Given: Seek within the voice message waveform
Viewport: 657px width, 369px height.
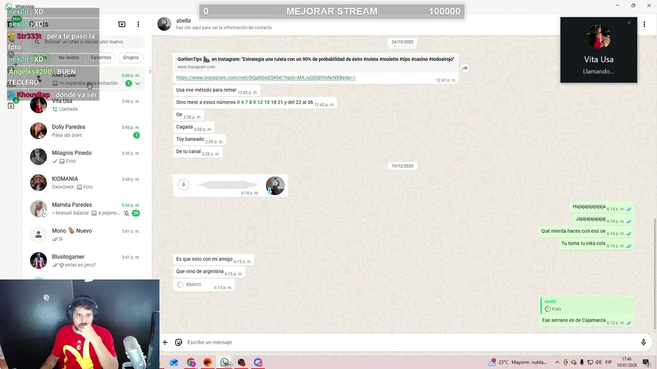Looking at the screenshot, I should tap(226, 184).
